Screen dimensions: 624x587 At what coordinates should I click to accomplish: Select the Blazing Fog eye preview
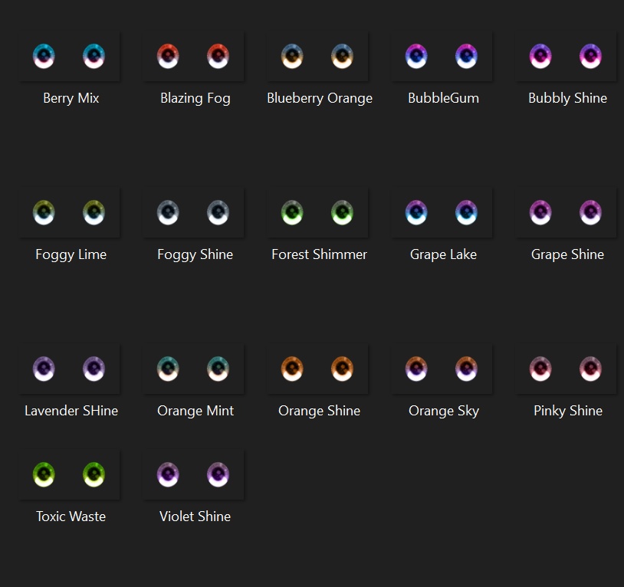click(x=193, y=55)
